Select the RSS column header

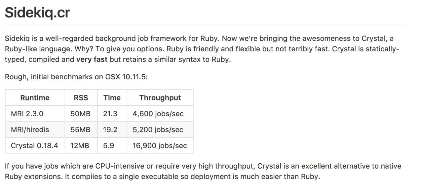[x=81, y=98]
